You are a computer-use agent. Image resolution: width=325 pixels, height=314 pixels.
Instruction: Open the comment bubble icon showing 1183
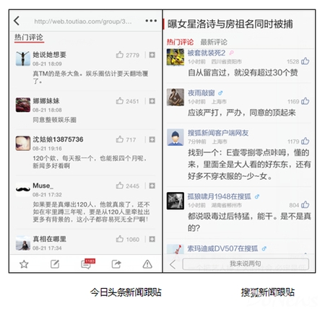[88, 263]
